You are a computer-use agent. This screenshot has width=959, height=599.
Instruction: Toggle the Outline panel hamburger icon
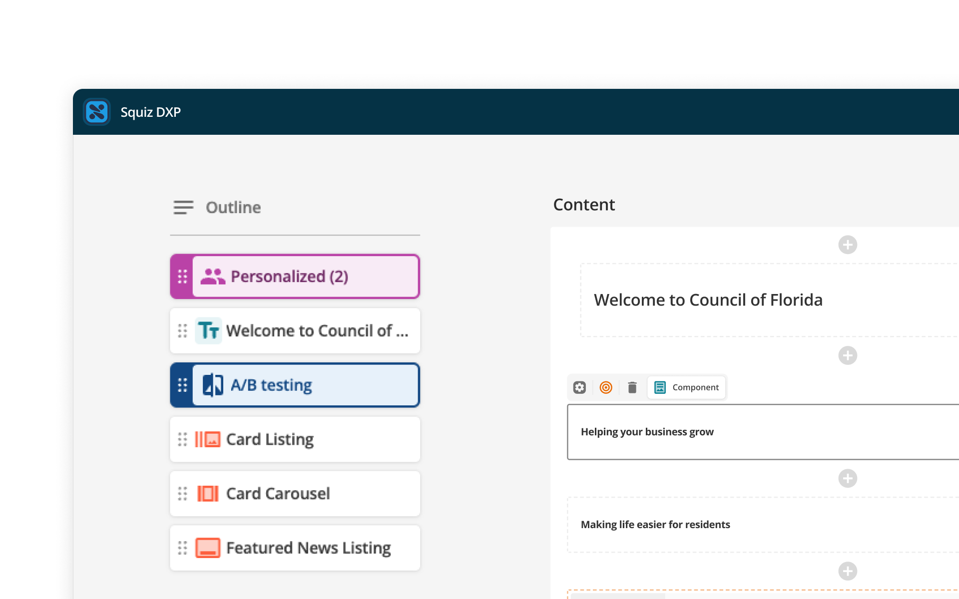tap(183, 207)
